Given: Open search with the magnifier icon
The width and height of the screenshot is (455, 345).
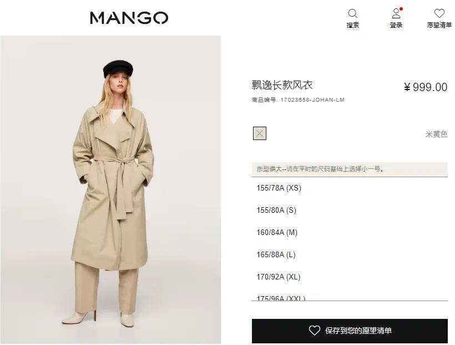Looking at the screenshot, I should click(352, 13).
